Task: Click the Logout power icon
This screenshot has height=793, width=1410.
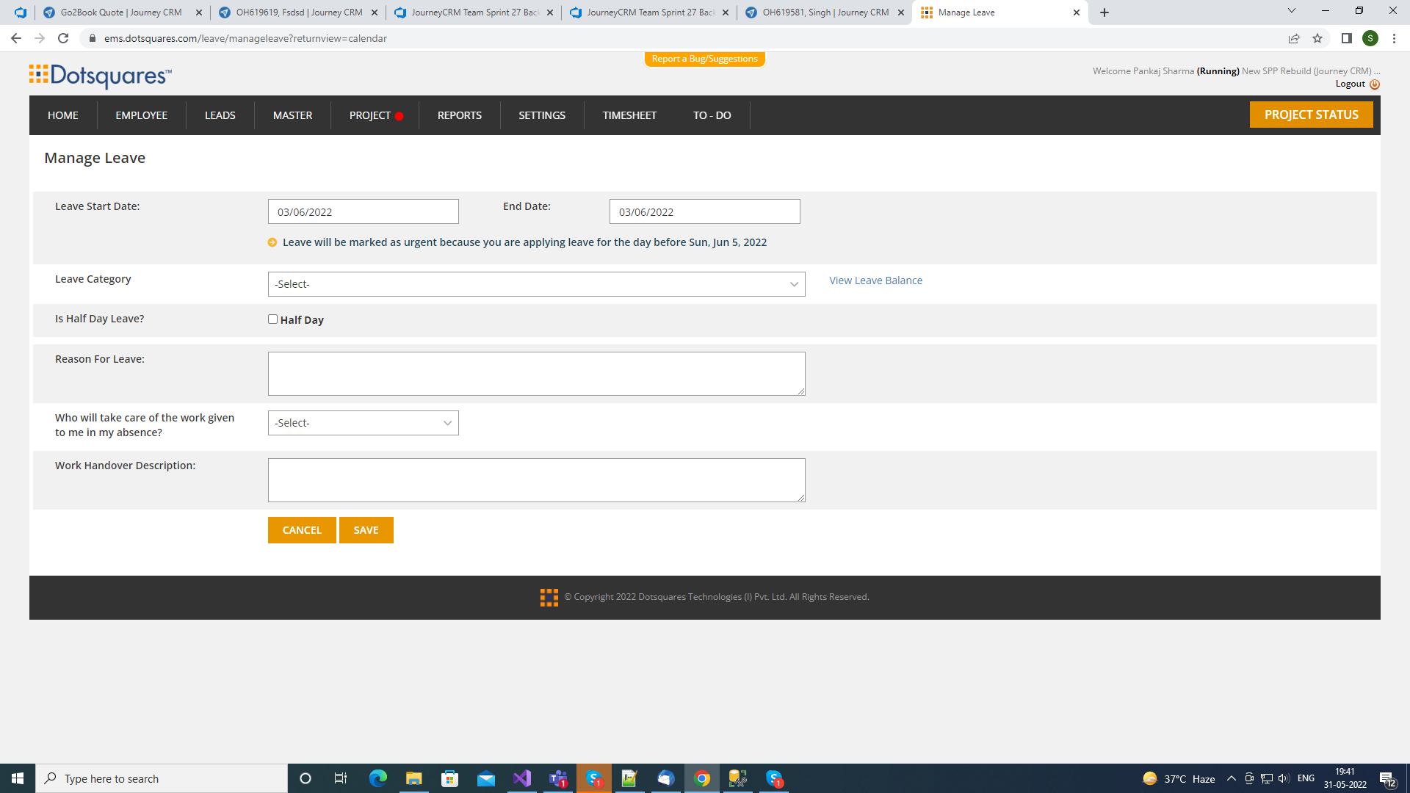Action: (x=1375, y=84)
